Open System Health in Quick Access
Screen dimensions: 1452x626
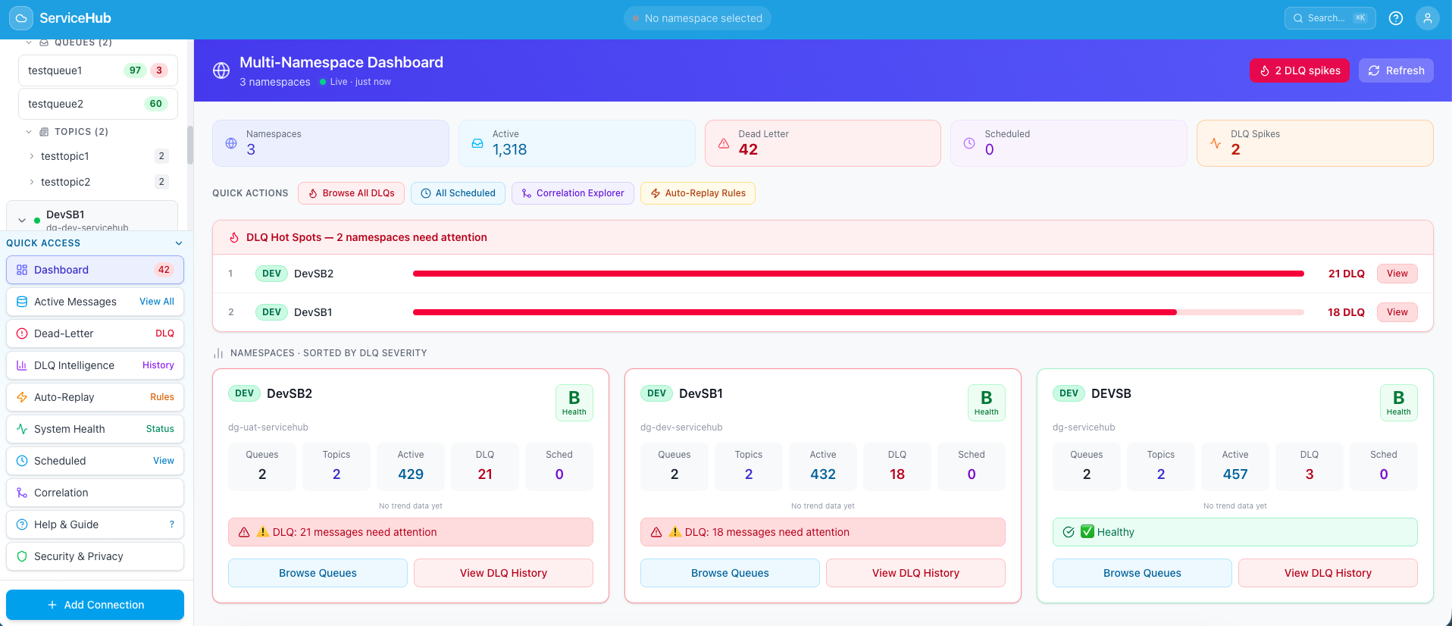pyautogui.click(x=95, y=429)
